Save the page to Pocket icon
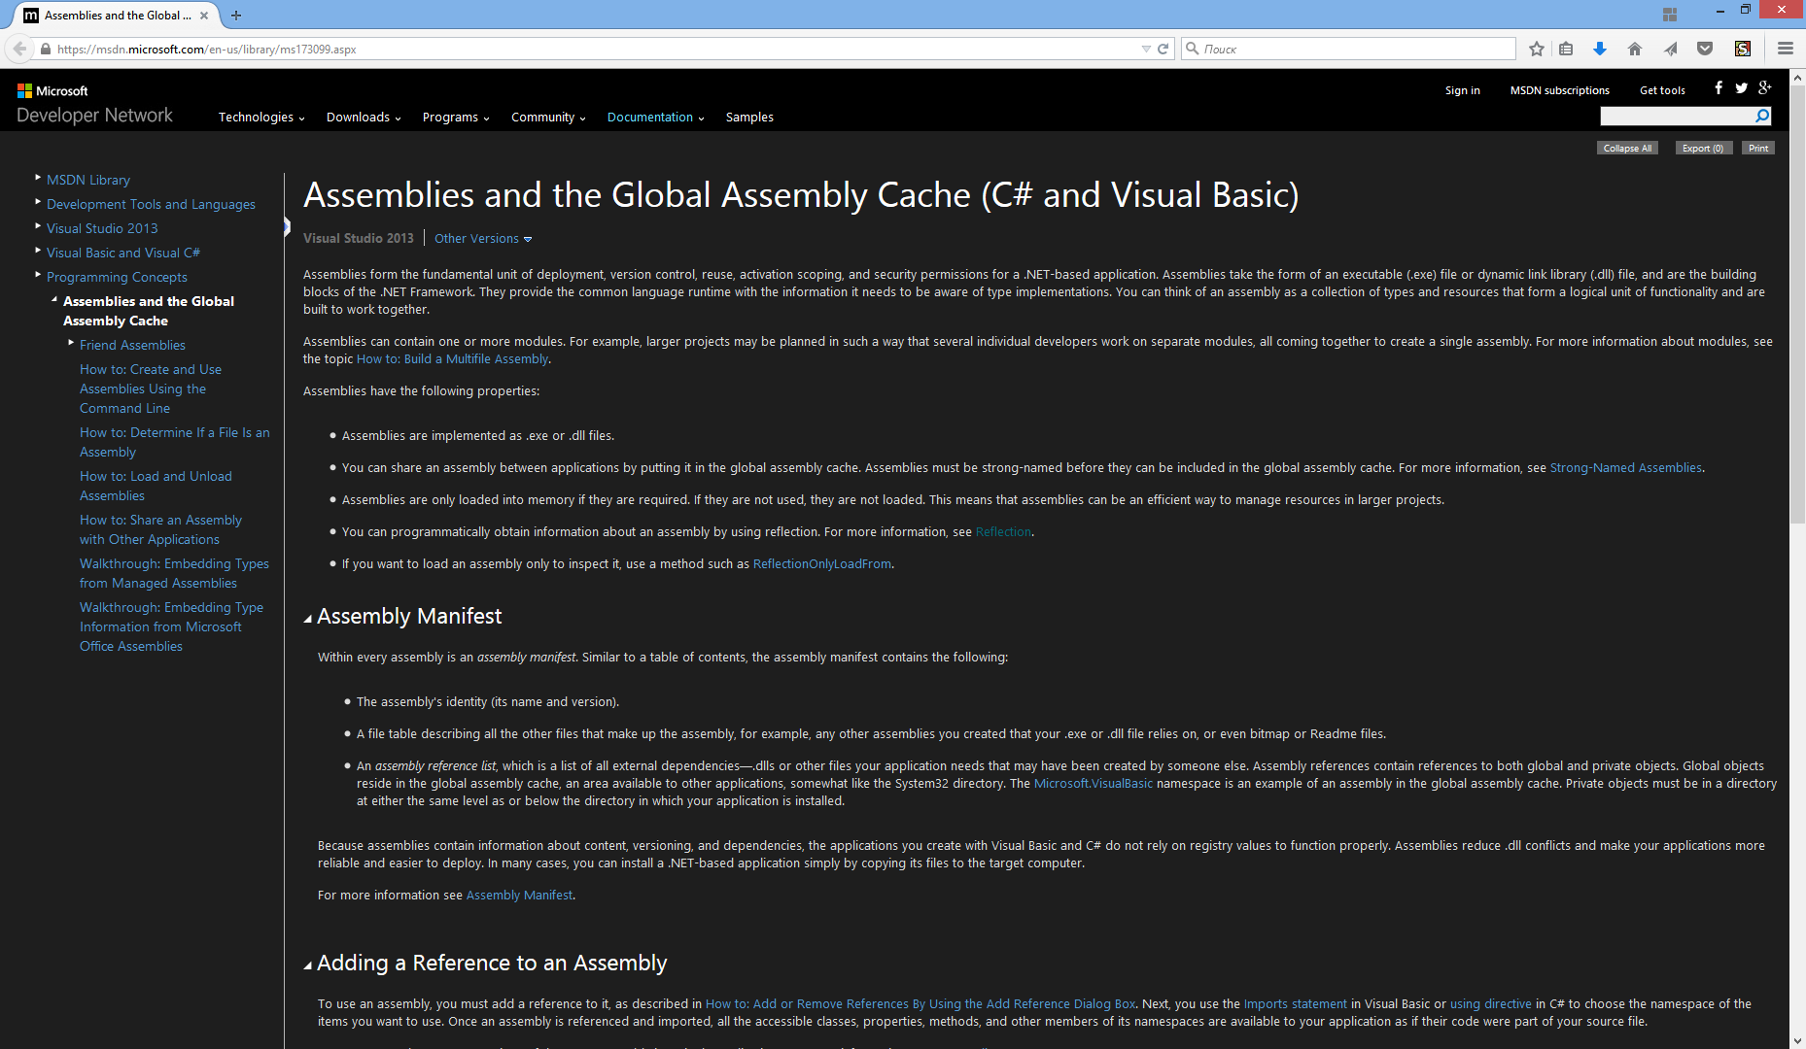The image size is (1806, 1049). pyautogui.click(x=1704, y=48)
